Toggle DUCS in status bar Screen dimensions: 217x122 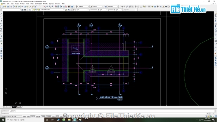click(x=54, y=117)
